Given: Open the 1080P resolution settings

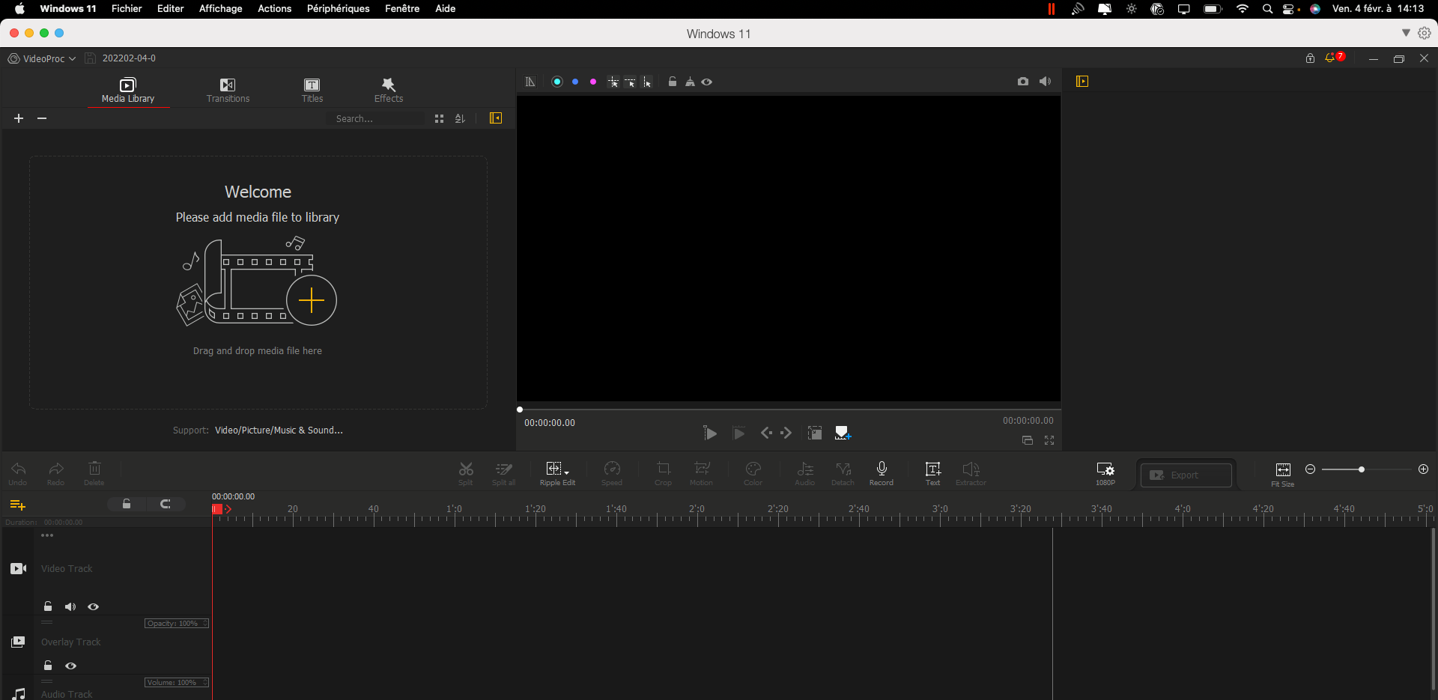Looking at the screenshot, I should [x=1105, y=473].
